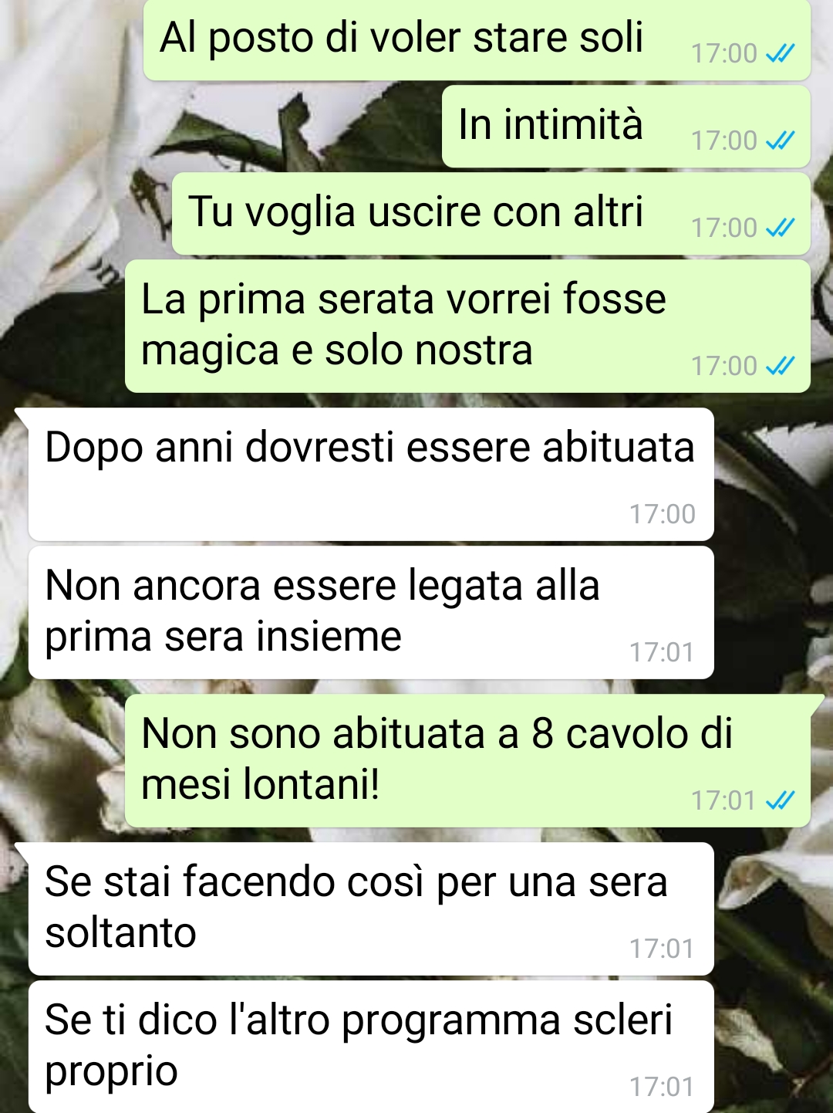The image size is (833, 1113).
Task: Select the 'Se ti dico l'altro programma scleri' message
Action: [x=371, y=1047]
